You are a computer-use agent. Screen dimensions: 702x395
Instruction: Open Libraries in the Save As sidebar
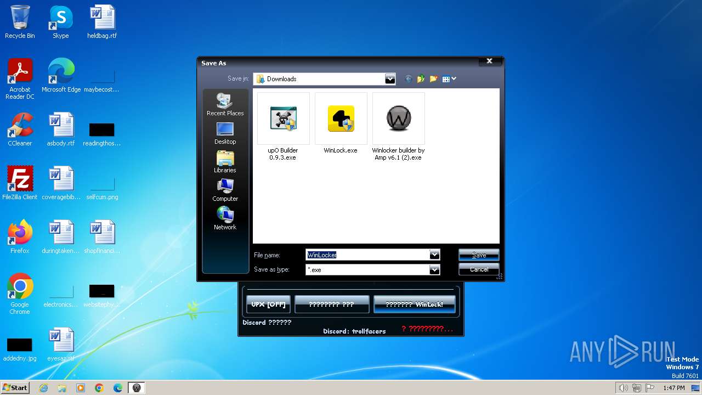(225, 162)
